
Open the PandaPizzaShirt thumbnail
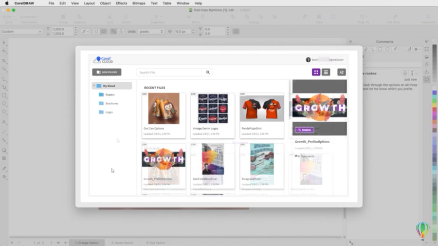tap(262, 109)
